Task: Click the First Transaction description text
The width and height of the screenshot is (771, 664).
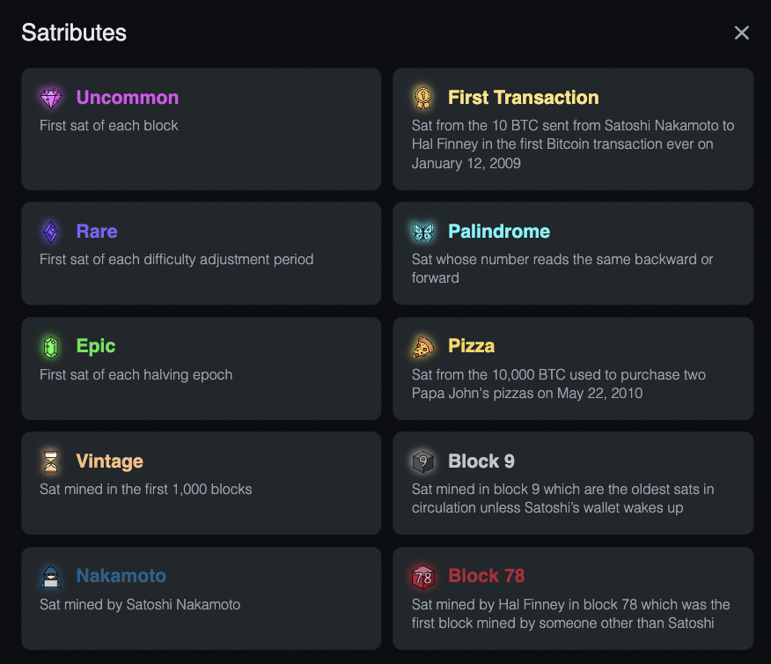Action: click(x=573, y=144)
